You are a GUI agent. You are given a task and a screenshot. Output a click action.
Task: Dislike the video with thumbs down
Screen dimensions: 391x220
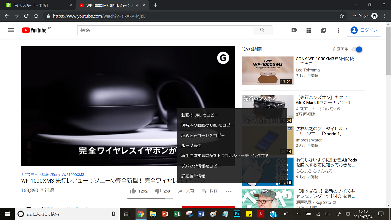(x=157, y=191)
